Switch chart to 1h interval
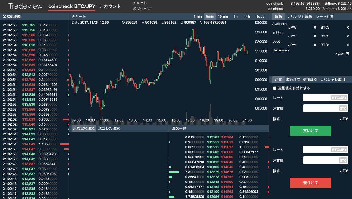 (x=235, y=16)
